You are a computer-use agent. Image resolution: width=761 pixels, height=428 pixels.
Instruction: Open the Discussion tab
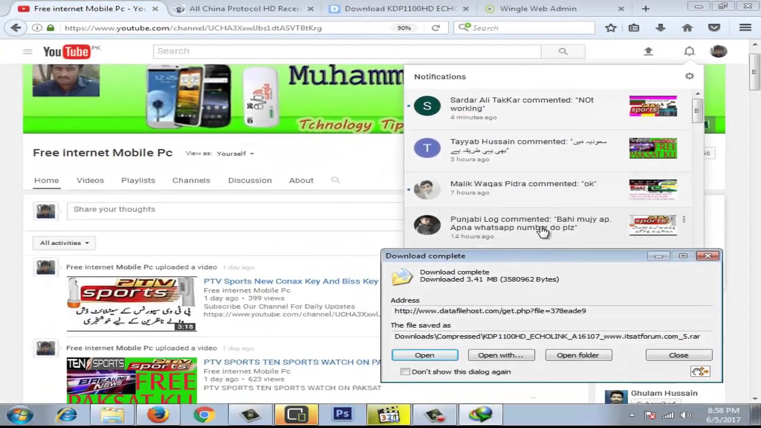pyautogui.click(x=250, y=180)
